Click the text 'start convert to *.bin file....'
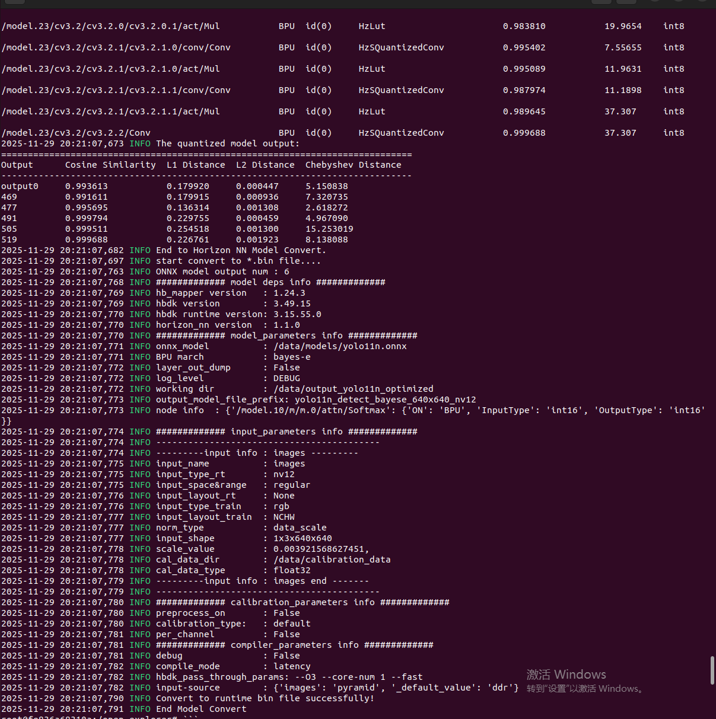 point(238,261)
